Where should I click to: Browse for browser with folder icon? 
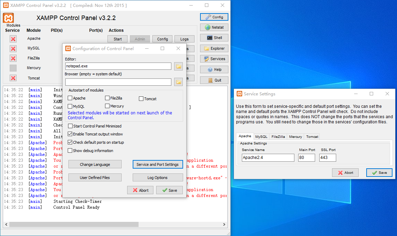(179, 82)
